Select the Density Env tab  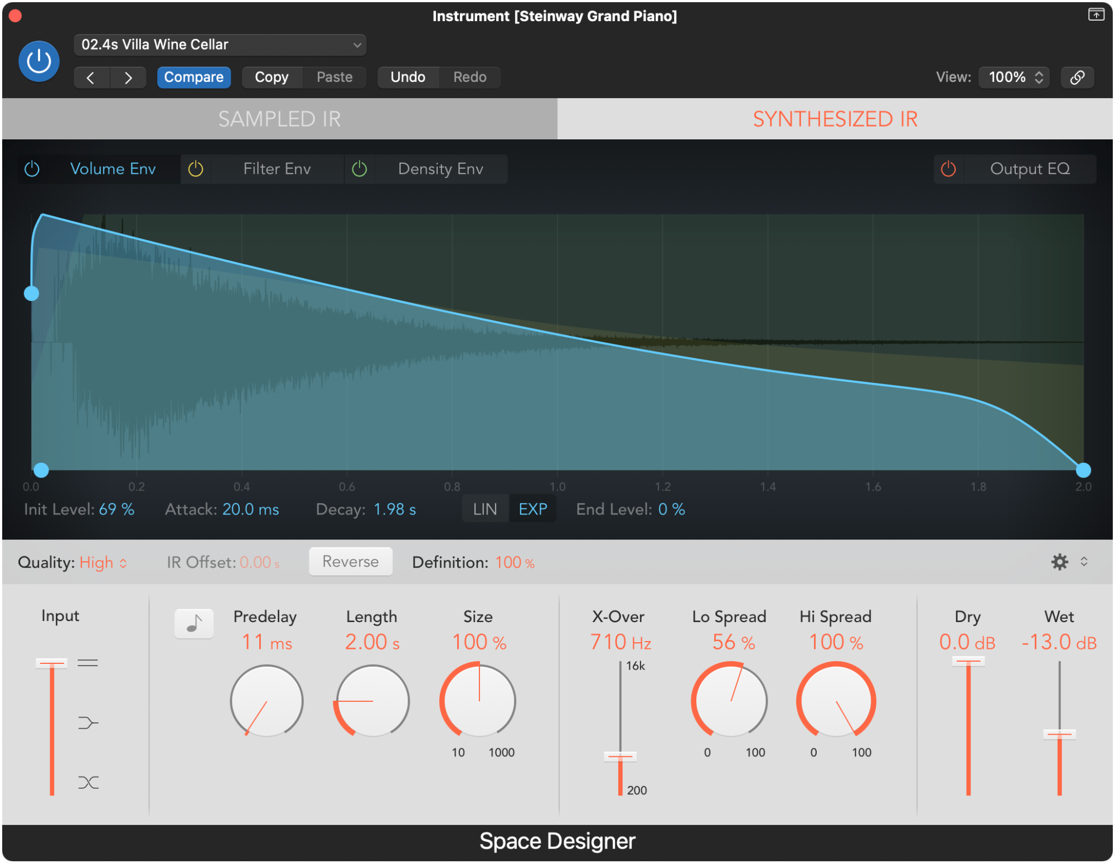click(x=440, y=169)
